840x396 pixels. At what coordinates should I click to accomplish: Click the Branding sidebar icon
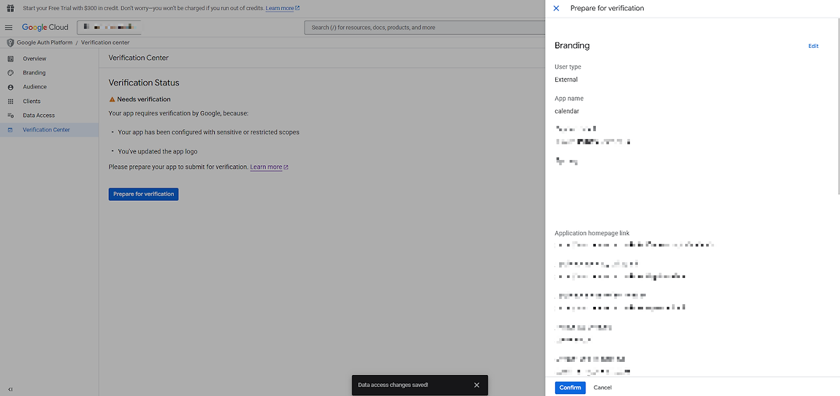click(x=10, y=73)
